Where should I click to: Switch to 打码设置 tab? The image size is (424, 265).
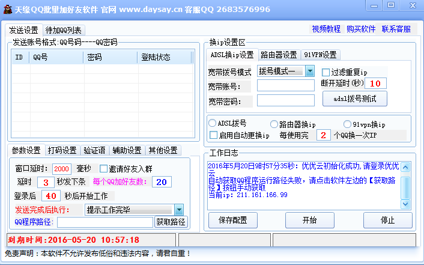tap(62, 150)
